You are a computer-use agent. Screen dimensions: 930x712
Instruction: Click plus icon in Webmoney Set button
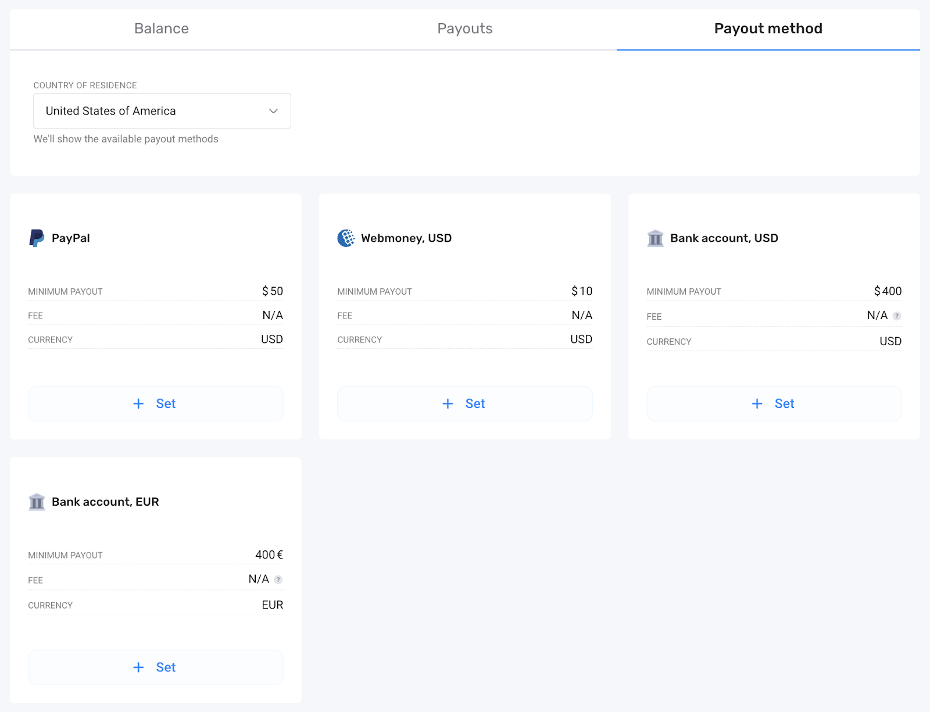coord(448,404)
